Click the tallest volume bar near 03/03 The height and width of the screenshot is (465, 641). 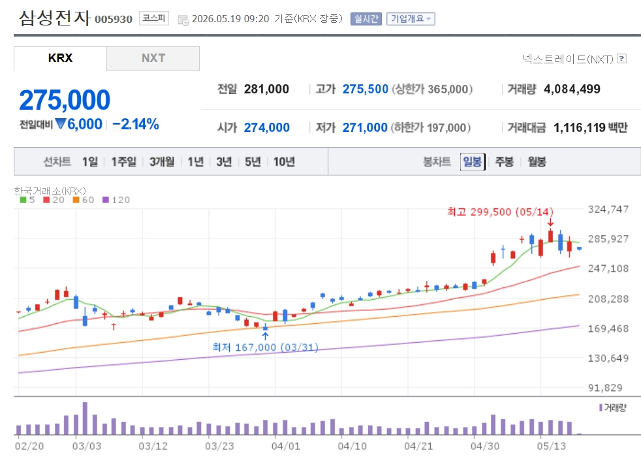[x=85, y=418]
